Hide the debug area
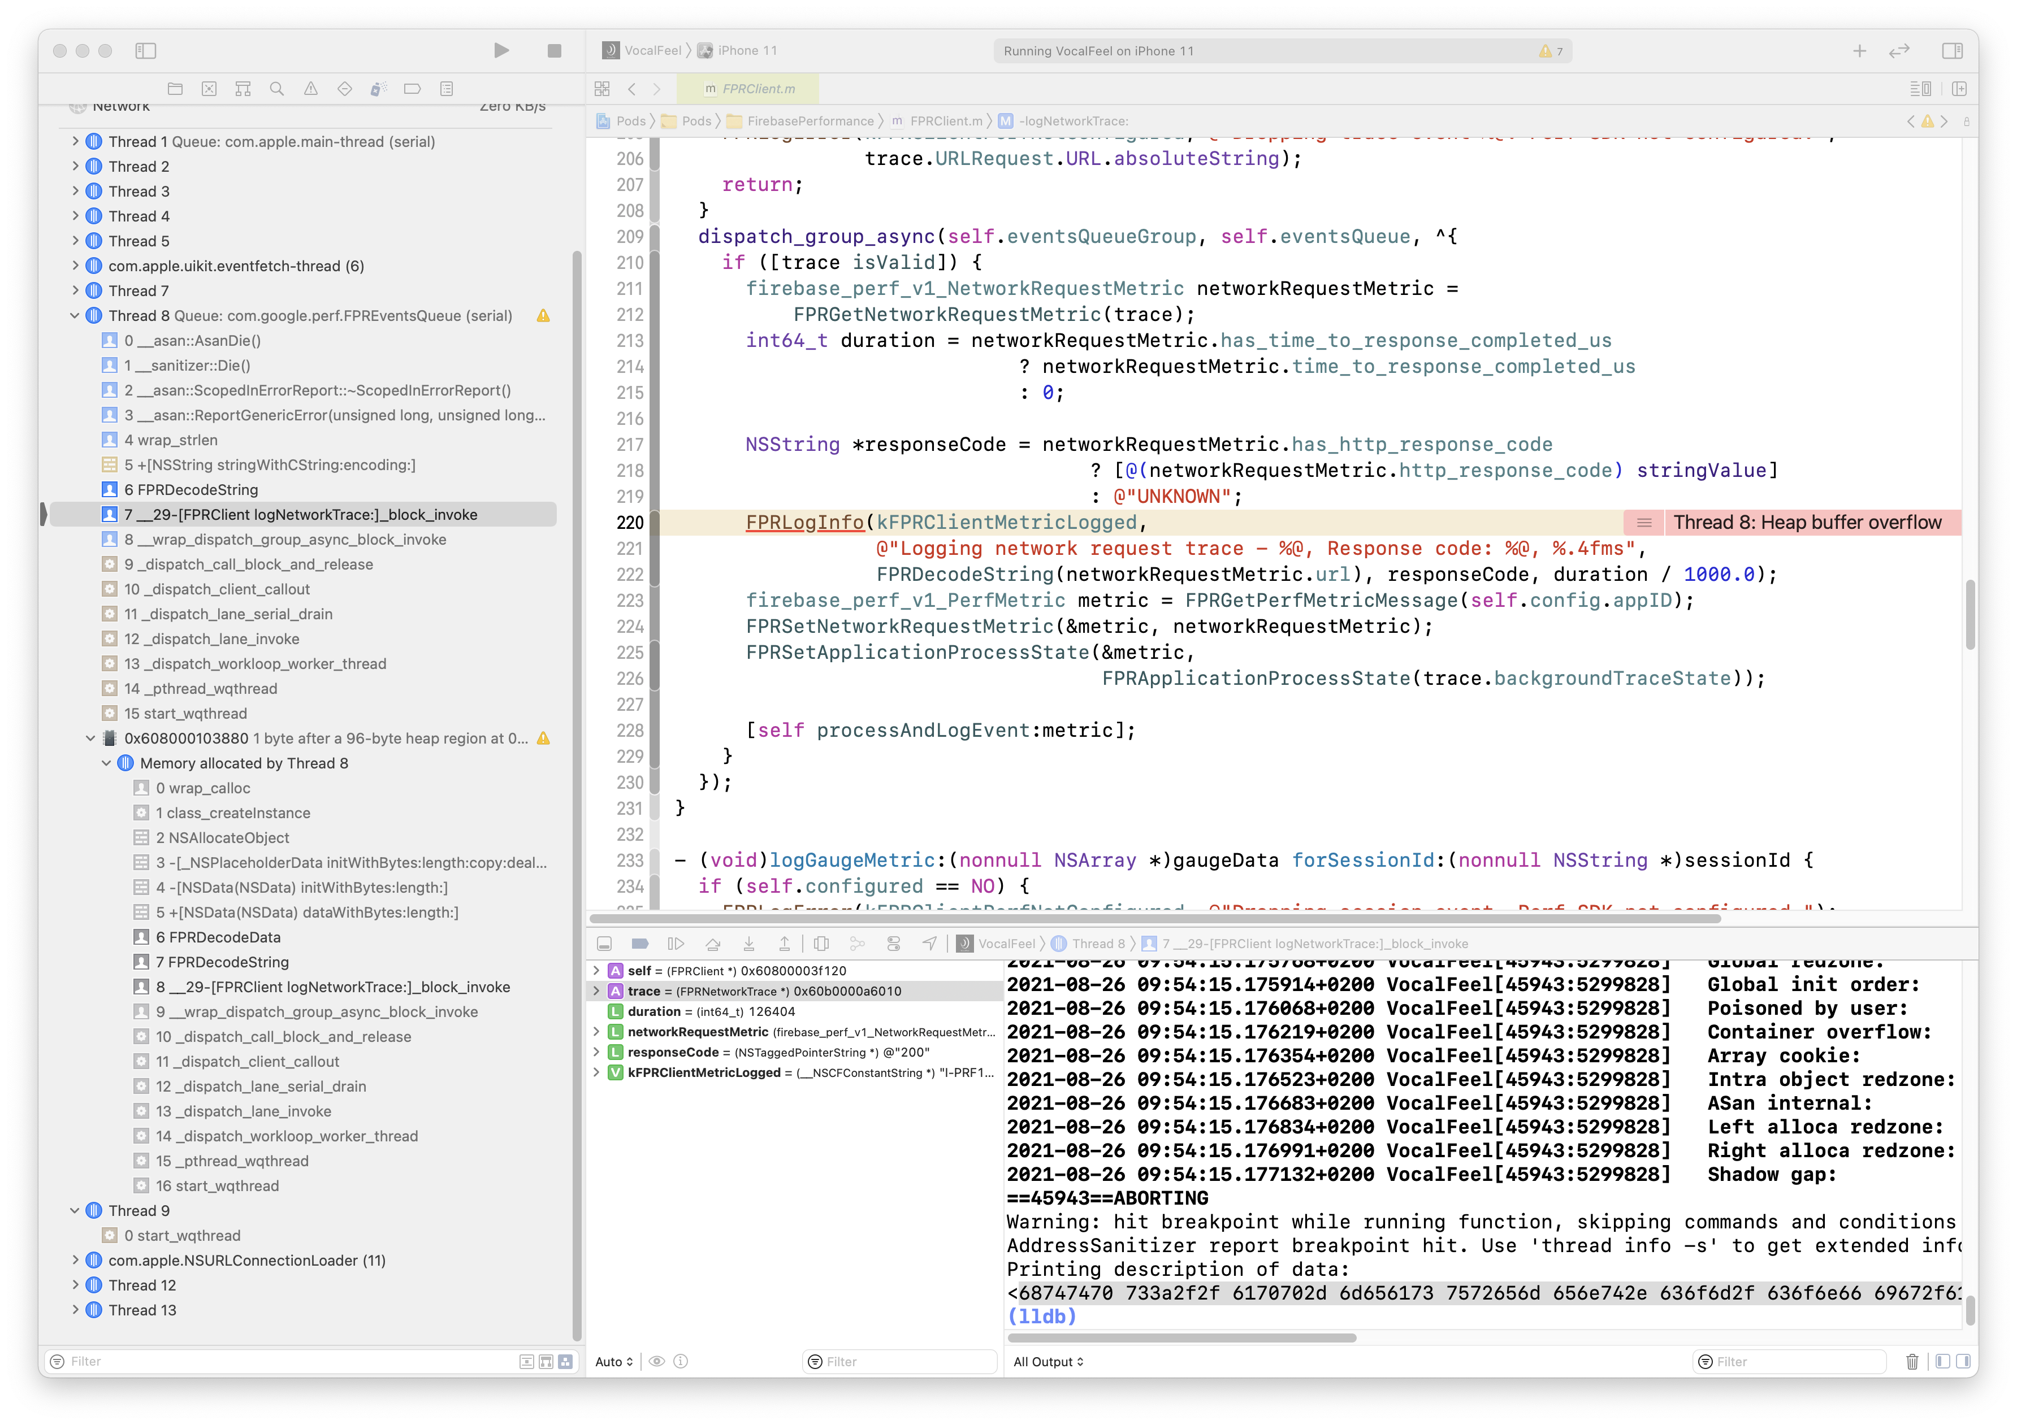 click(604, 943)
